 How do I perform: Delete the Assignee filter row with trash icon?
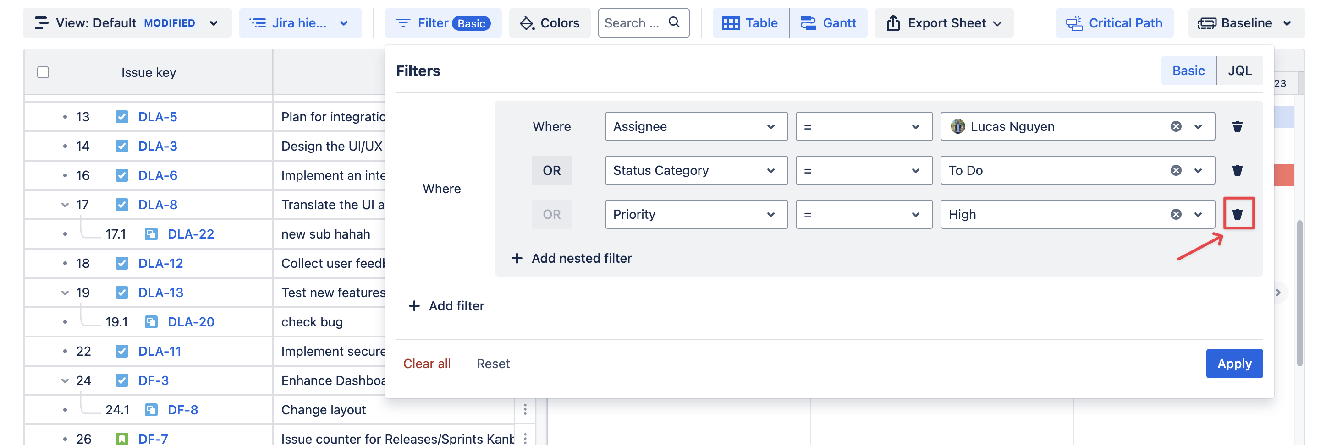(x=1237, y=126)
